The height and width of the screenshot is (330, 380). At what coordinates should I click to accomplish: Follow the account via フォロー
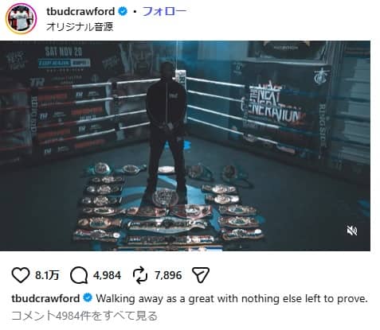(164, 11)
